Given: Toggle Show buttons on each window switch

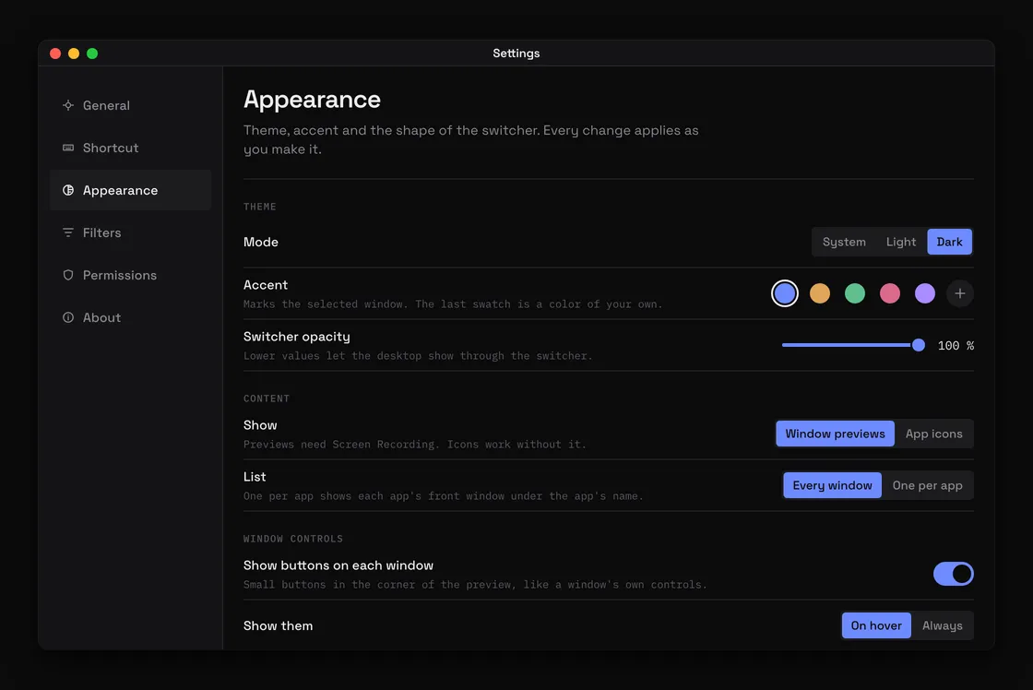Looking at the screenshot, I should tap(954, 574).
